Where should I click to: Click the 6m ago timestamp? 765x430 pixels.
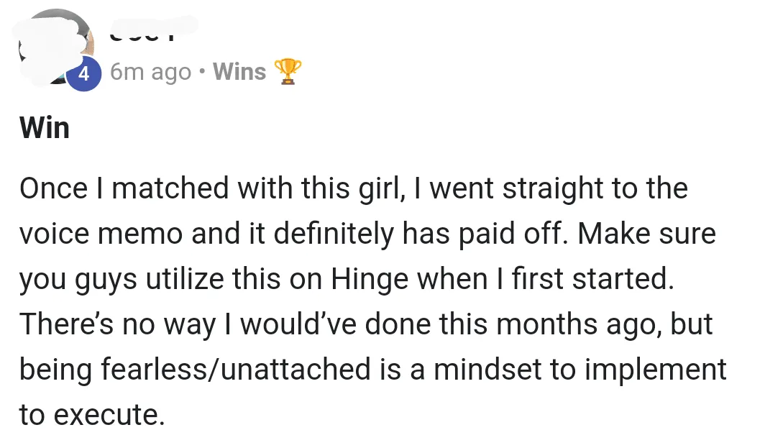tap(151, 72)
